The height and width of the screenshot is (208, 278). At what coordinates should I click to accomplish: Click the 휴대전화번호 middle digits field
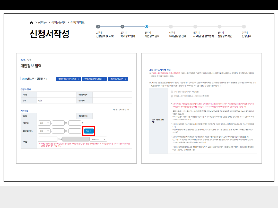click(58, 131)
